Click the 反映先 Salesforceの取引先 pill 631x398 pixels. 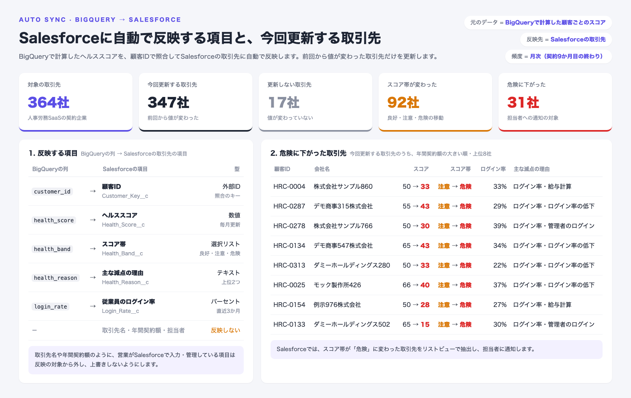coord(566,39)
